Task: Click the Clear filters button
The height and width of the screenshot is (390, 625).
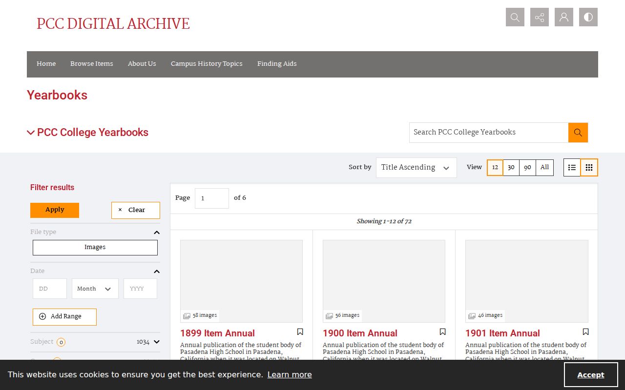Action: pos(136,210)
